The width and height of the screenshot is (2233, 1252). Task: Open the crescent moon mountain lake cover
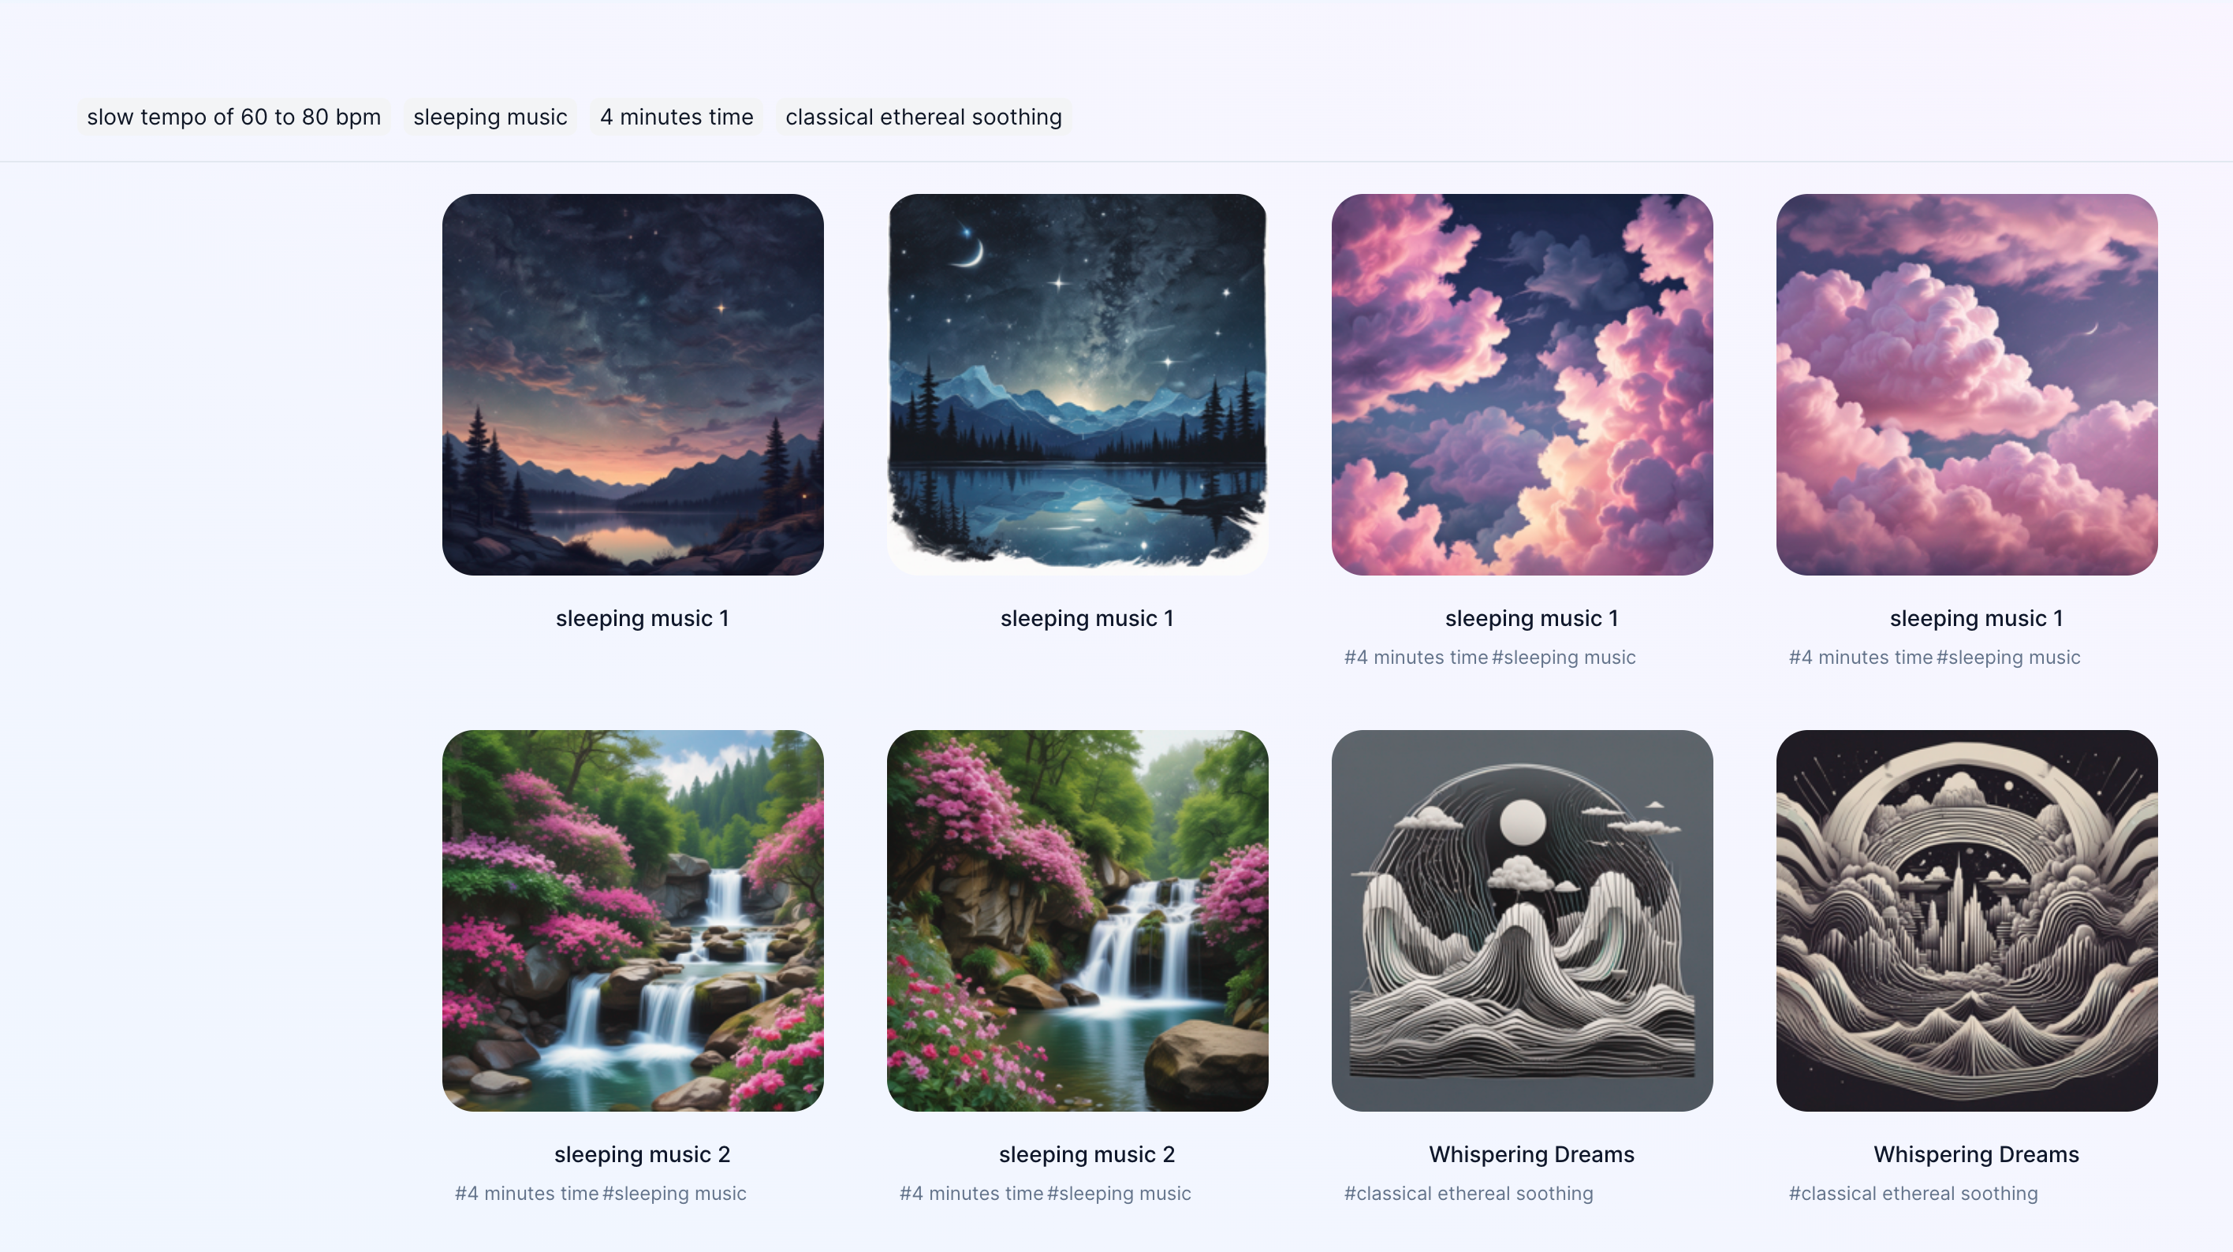(1078, 384)
